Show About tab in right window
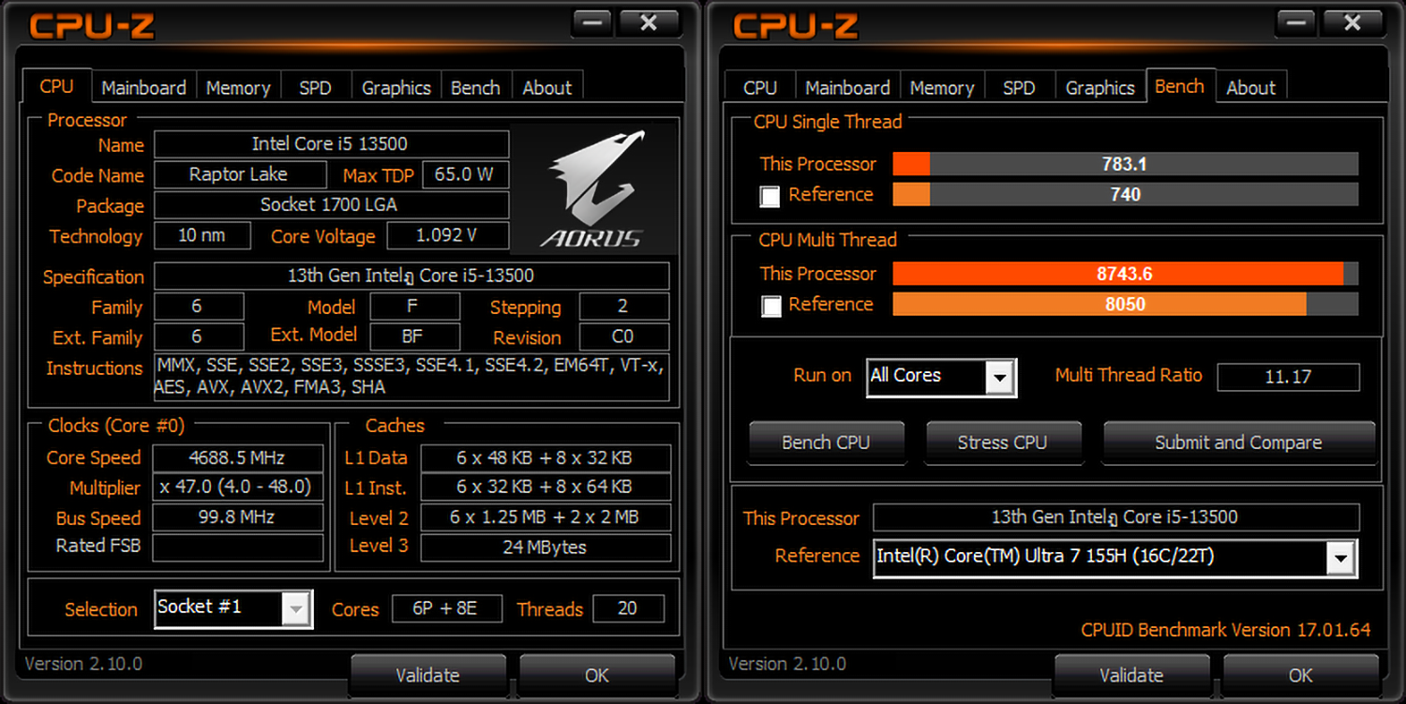 click(1251, 87)
